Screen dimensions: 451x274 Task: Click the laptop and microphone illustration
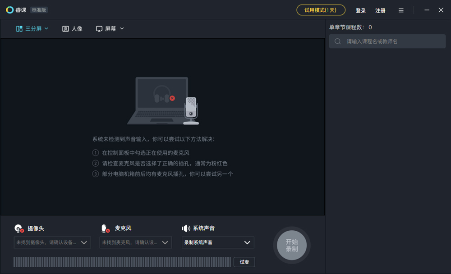[163, 100]
